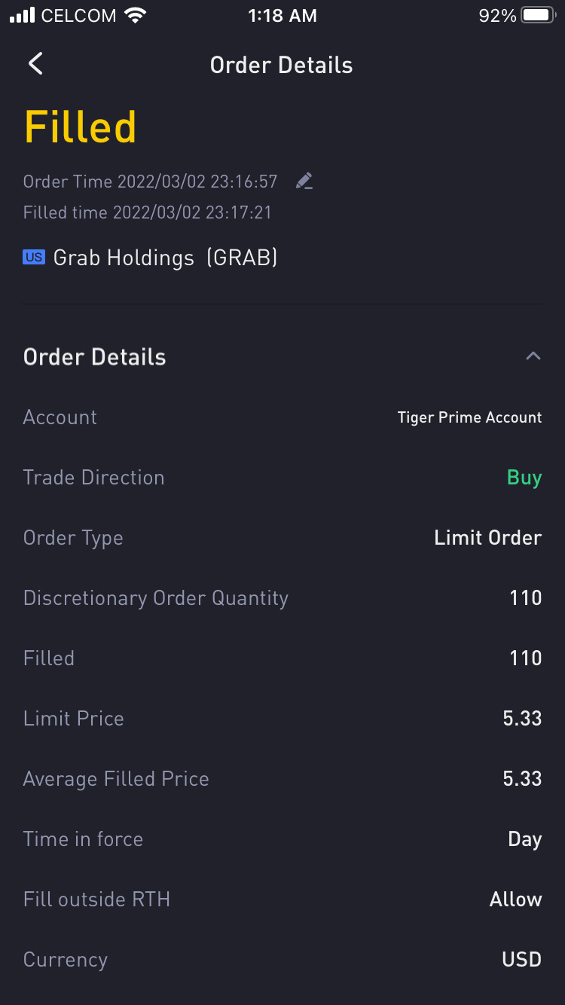Tap the Average Filled Price value
This screenshot has width=565, height=1005.
click(522, 779)
